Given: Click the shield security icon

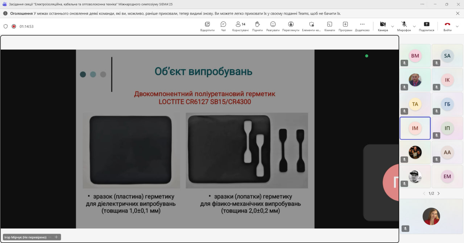Looking at the screenshot, I should click(x=5, y=26).
